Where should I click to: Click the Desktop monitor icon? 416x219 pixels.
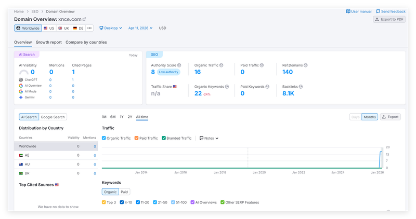[x=101, y=28]
